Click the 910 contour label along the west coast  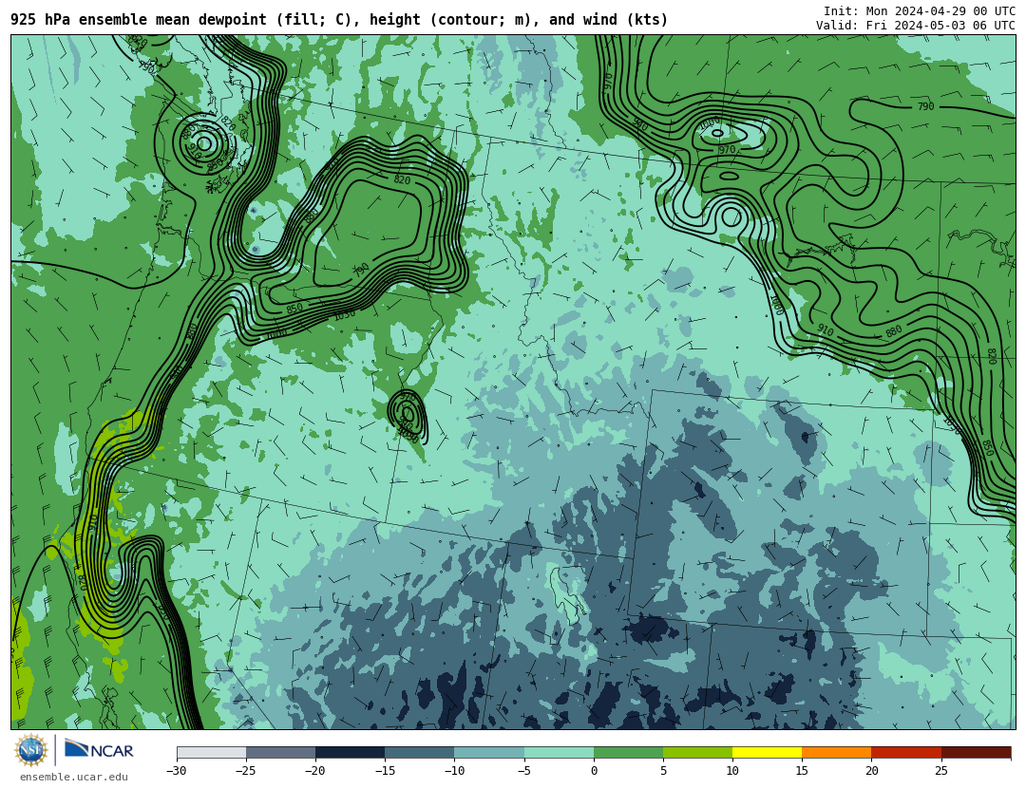click(x=93, y=522)
